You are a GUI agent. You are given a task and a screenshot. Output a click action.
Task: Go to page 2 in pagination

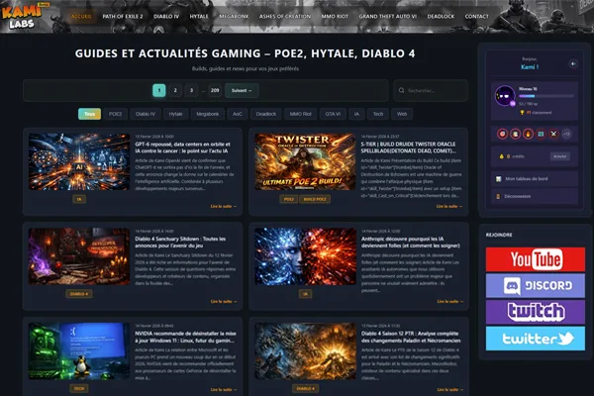[175, 90]
